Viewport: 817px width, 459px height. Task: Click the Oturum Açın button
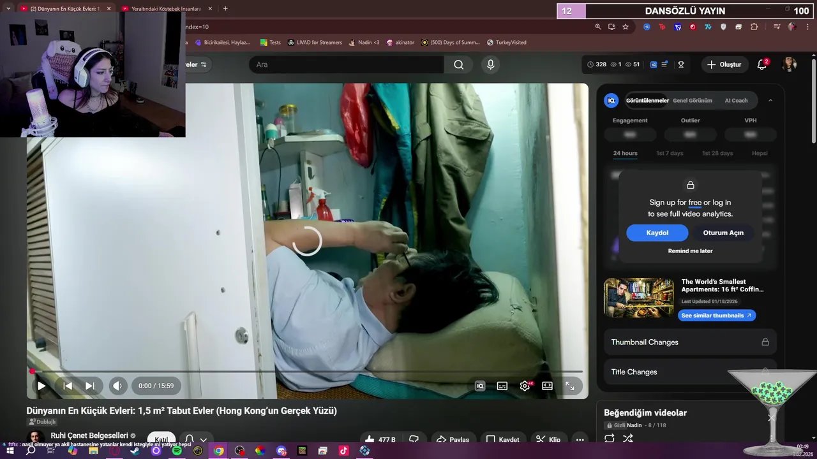click(723, 233)
